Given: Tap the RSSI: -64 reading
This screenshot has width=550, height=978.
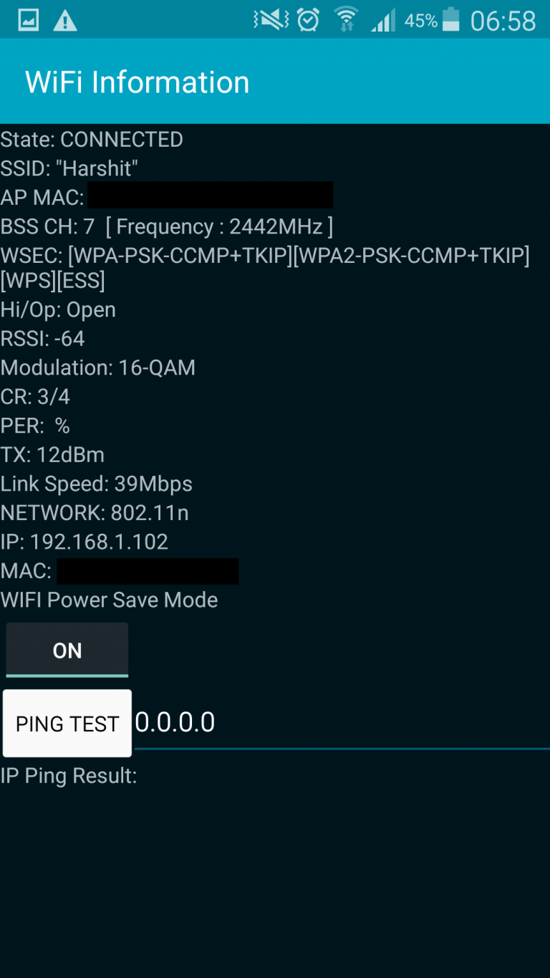Looking at the screenshot, I should [43, 339].
